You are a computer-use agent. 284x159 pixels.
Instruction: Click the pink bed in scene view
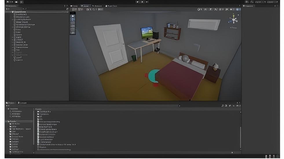click(x=179, y=79)
